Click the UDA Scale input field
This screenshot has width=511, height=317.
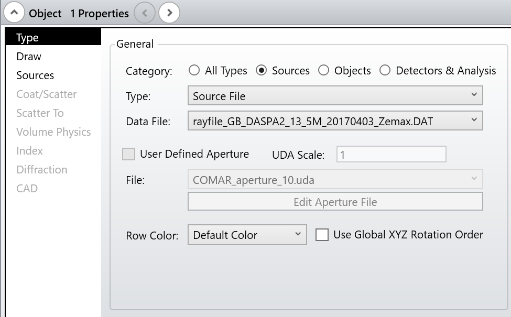click(391, 155)
